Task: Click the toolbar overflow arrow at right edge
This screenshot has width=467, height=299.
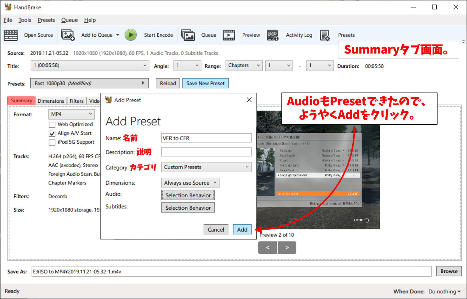Action: pyautogui.click(x=463, y=42)
